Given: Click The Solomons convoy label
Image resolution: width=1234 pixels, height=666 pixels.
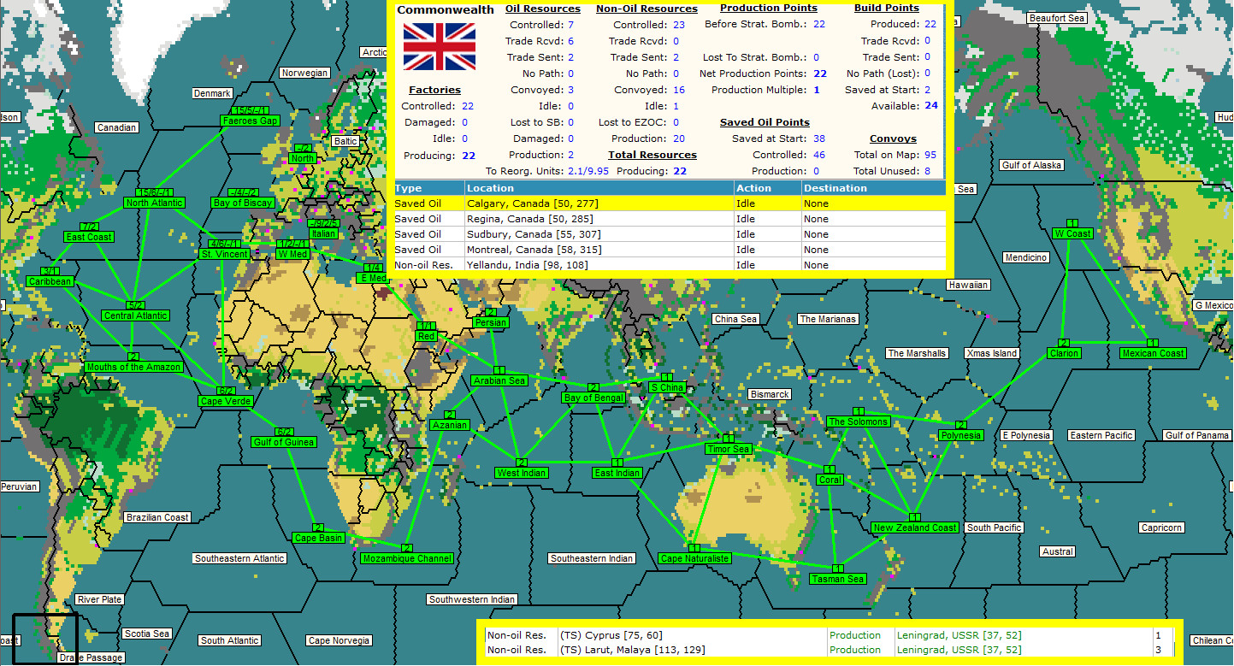Looking at the screenshot, I should coord(859,422).
